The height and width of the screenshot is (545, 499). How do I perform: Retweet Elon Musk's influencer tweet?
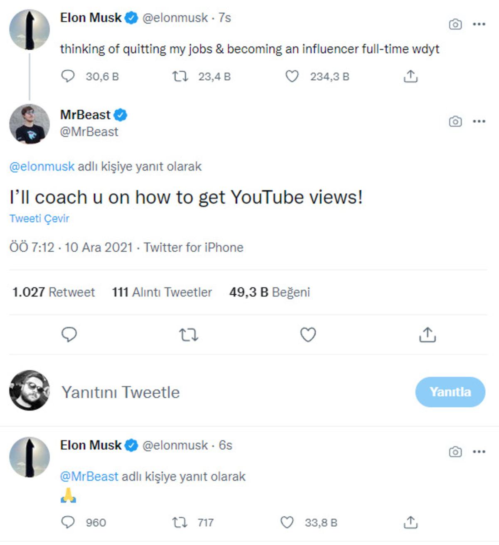[x=180, y=76]
